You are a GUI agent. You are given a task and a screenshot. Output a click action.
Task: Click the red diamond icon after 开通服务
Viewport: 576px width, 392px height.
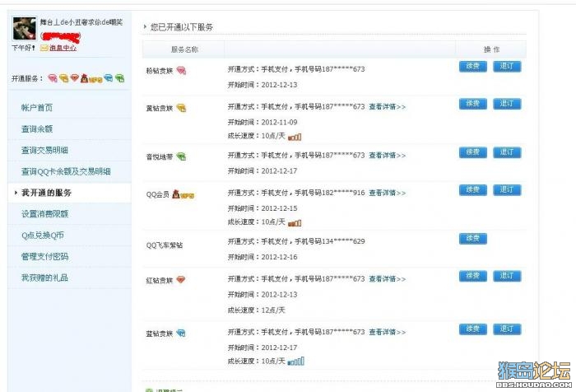75,78
